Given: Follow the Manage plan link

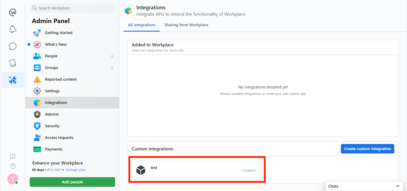Looking at the screenshot, I should point(76,170).
